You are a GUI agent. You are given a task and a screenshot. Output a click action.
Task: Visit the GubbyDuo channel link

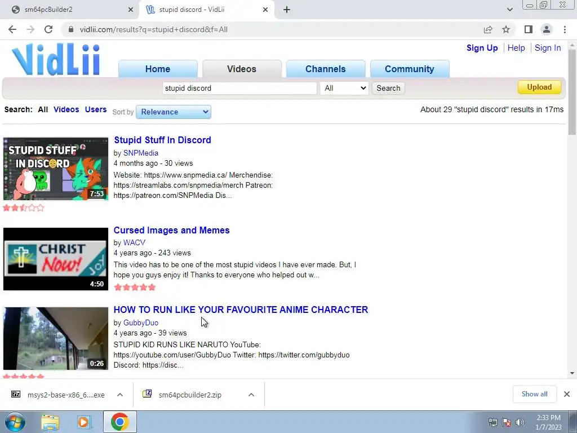coord(140,322)
